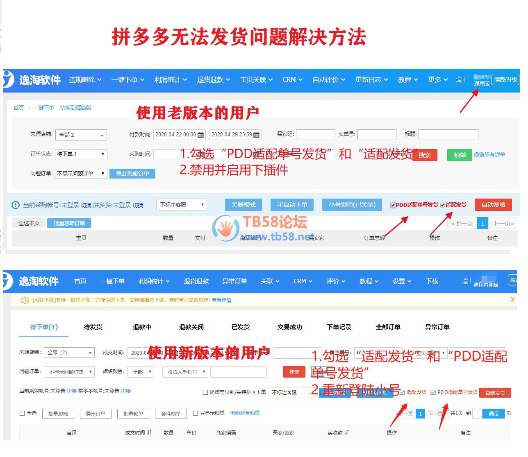This screenshot has width=528, height=457.
Task: Click the green 锁单 button
Action: click(460, 155)
